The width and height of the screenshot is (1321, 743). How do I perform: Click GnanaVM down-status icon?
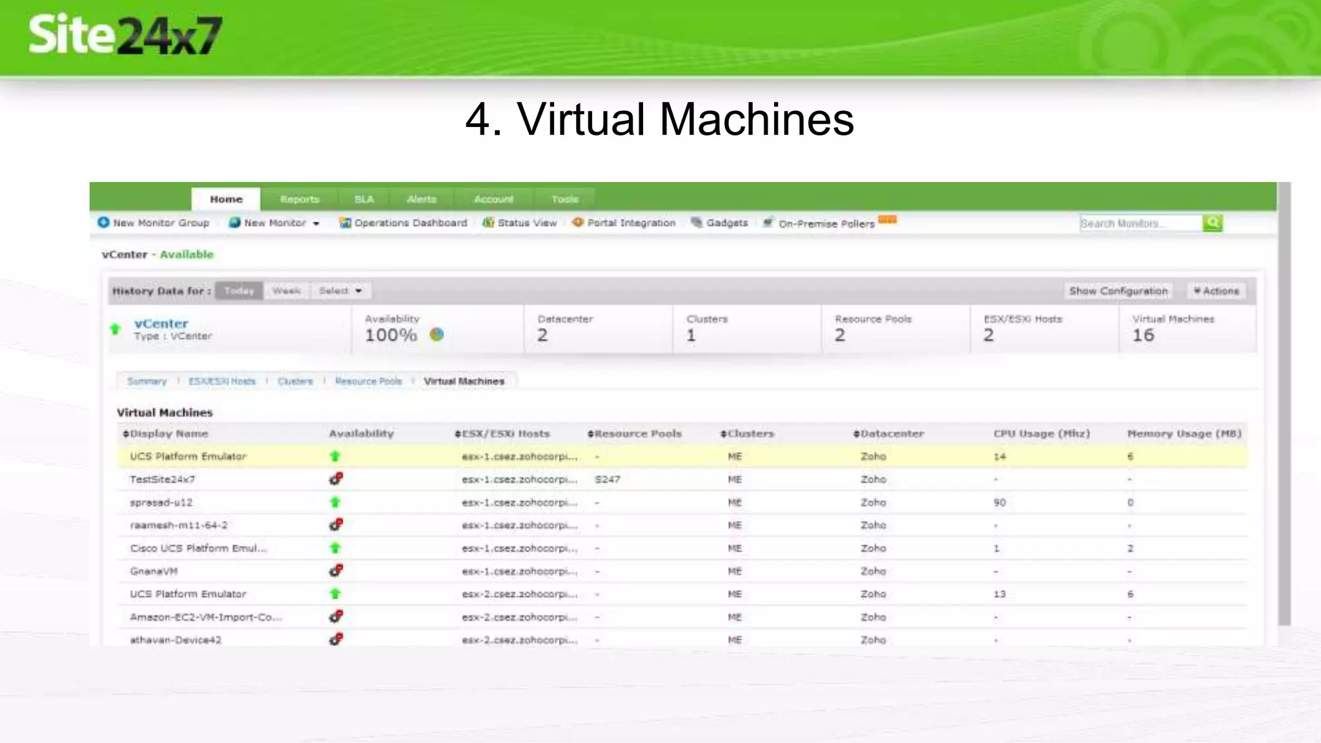coord(335,570)
